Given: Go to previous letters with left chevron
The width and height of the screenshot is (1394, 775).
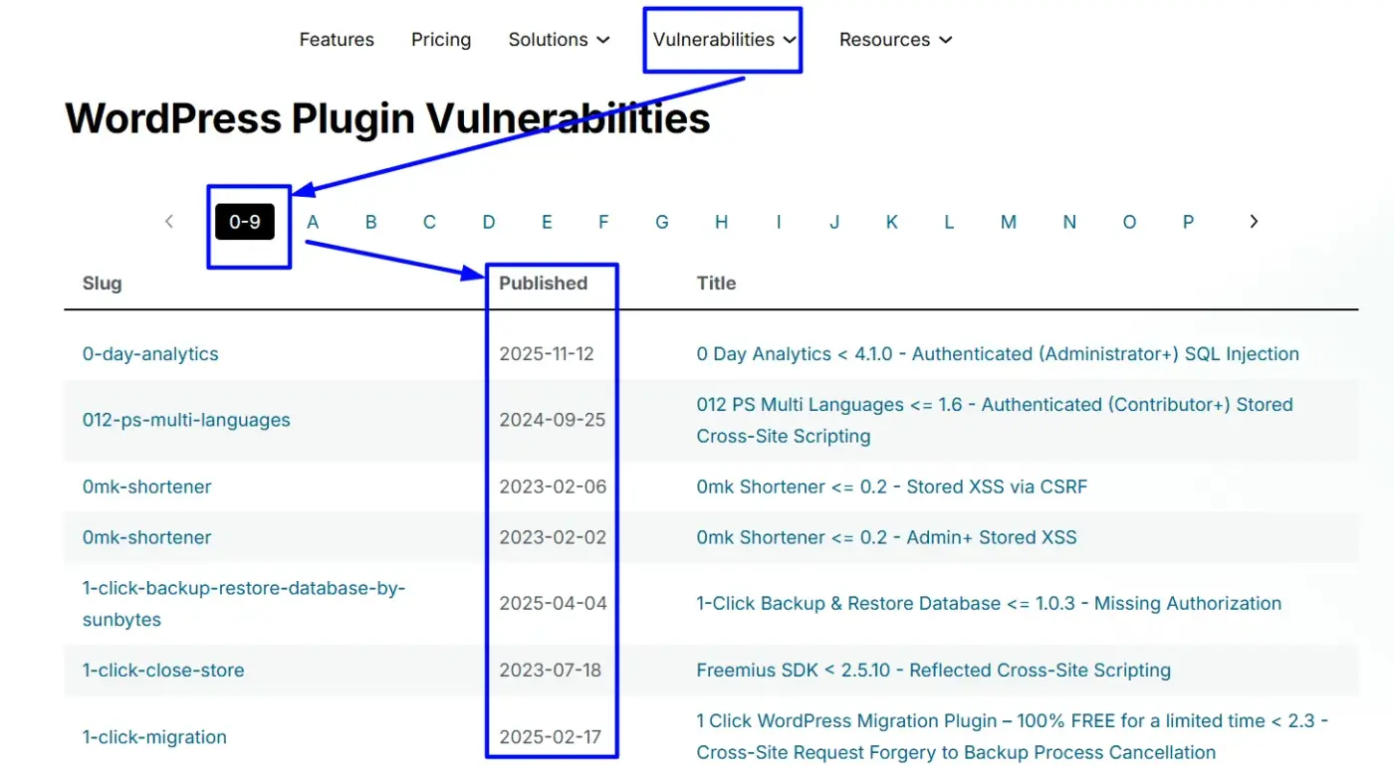Looking at the screenshot, I should pos(169,222).
